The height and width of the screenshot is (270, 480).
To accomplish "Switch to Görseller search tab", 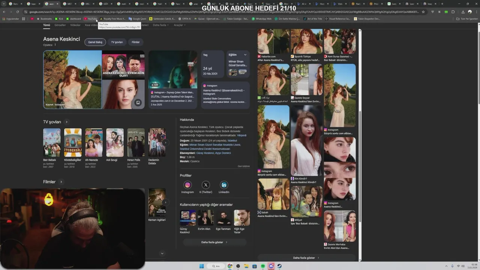I will click(60, 25).
